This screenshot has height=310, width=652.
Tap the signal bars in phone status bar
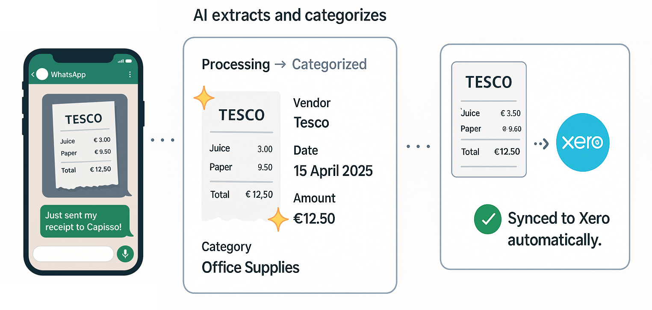pyautogui.click(x=120, y=61)
